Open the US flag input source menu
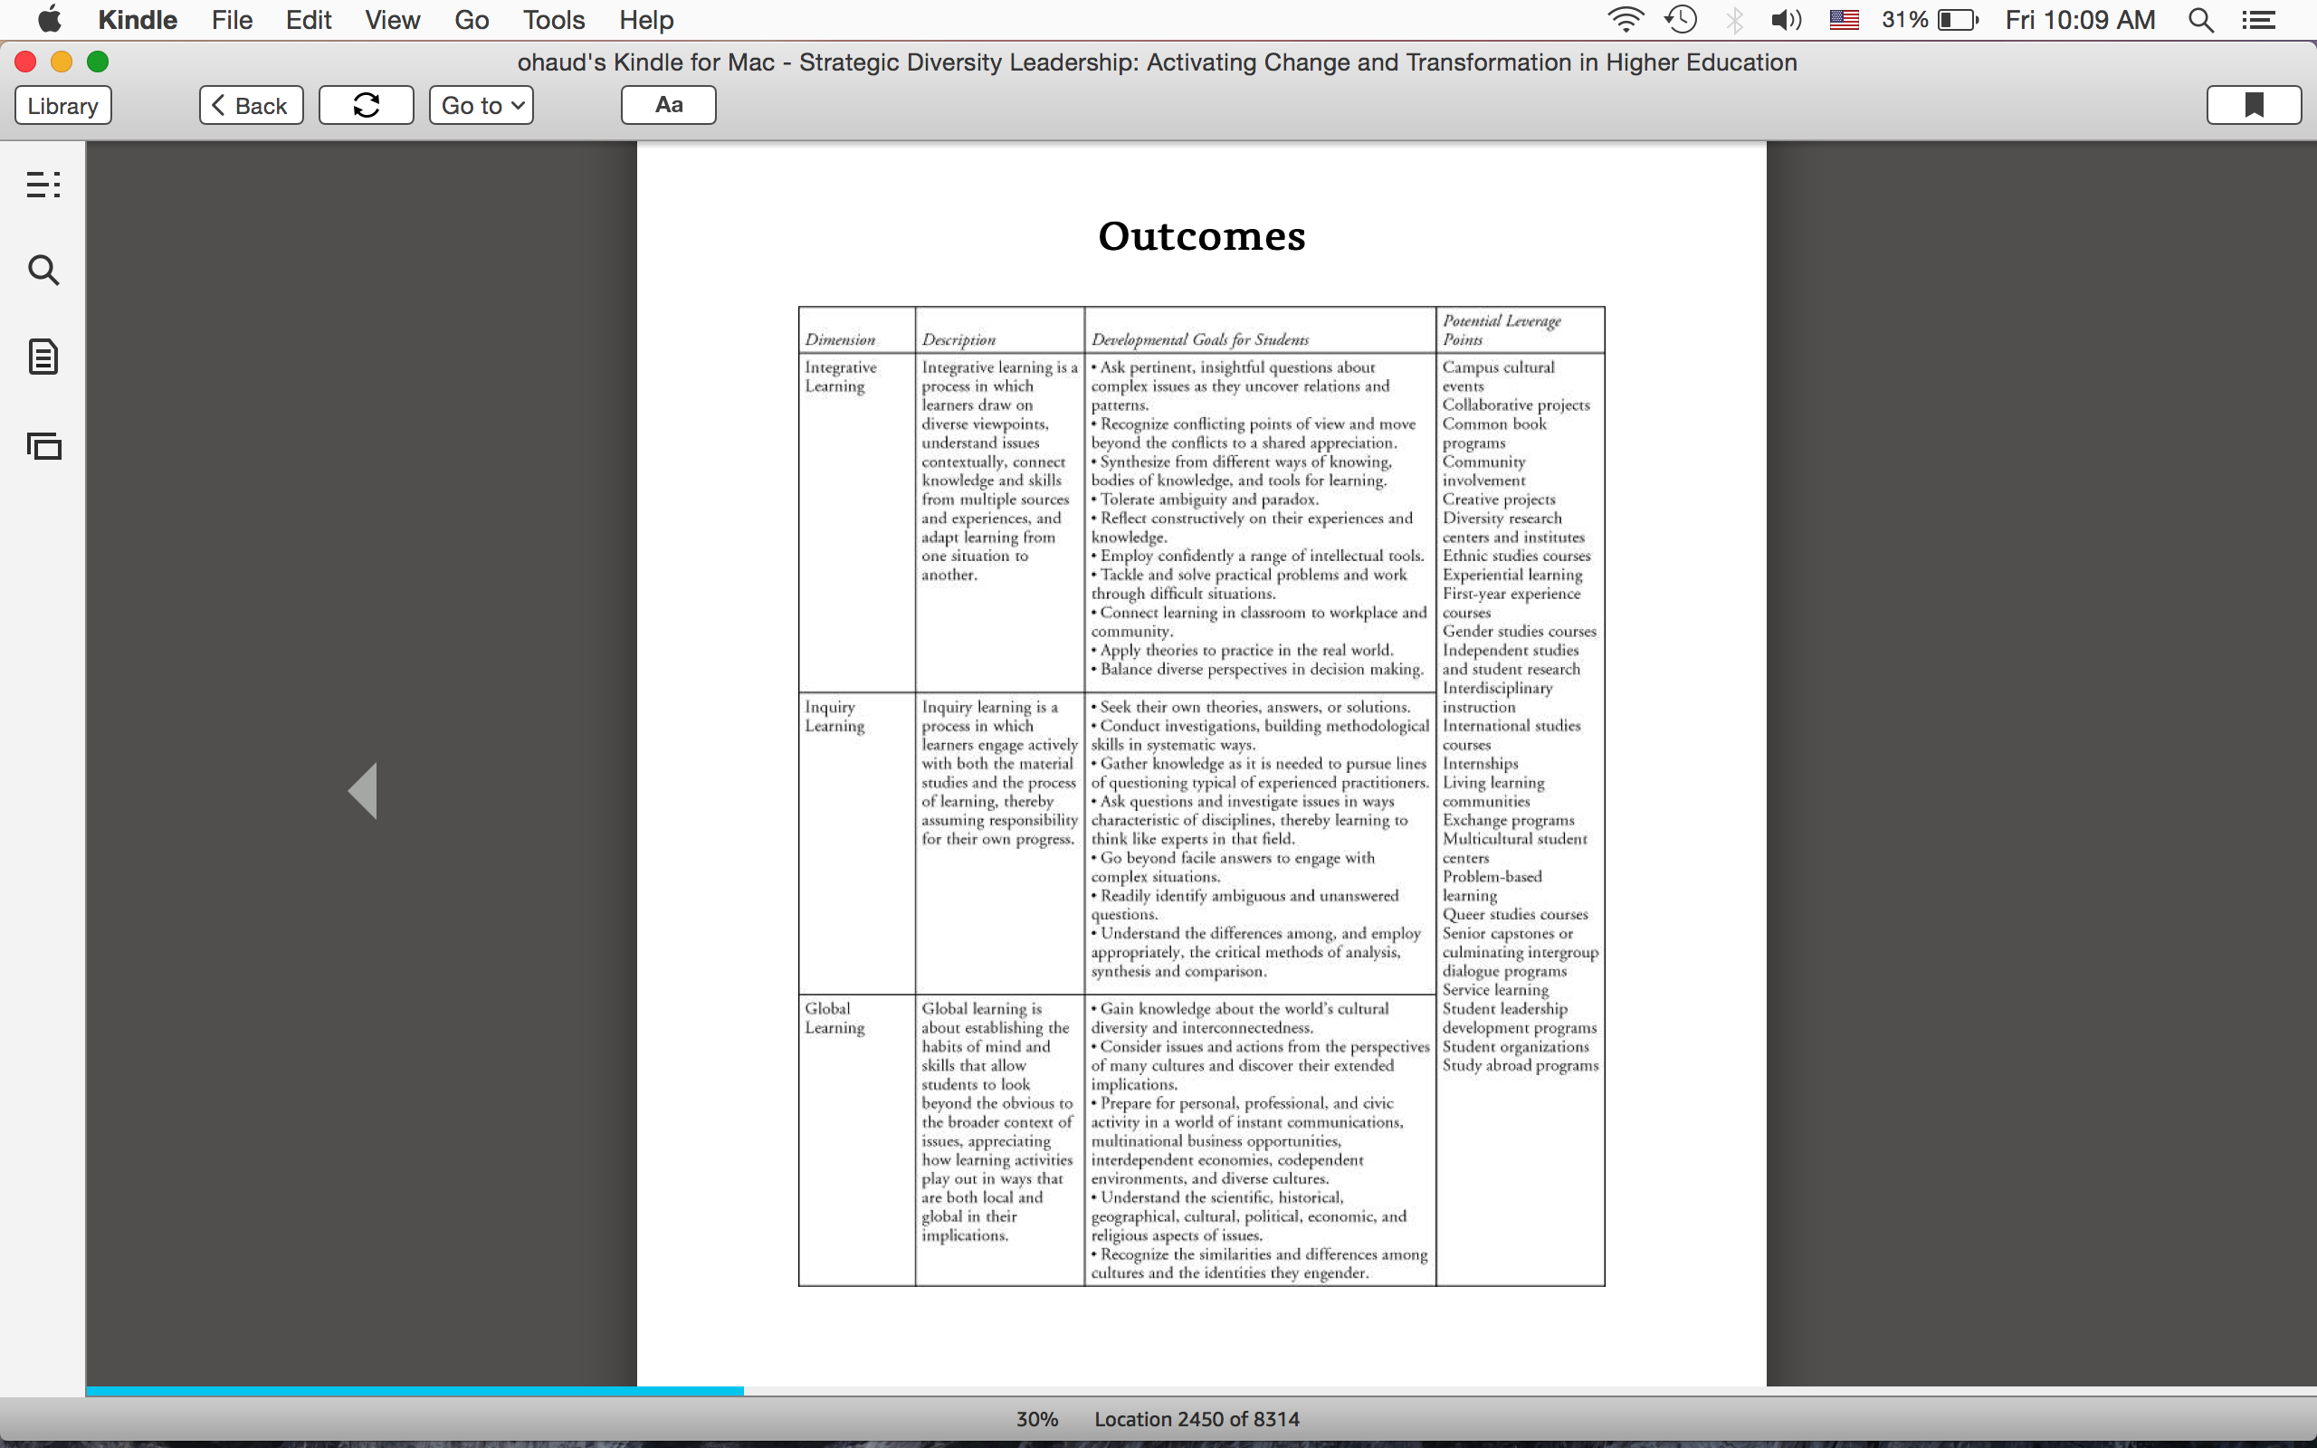Viewport: 2317px width, 1448px height. coord(1844,20)
